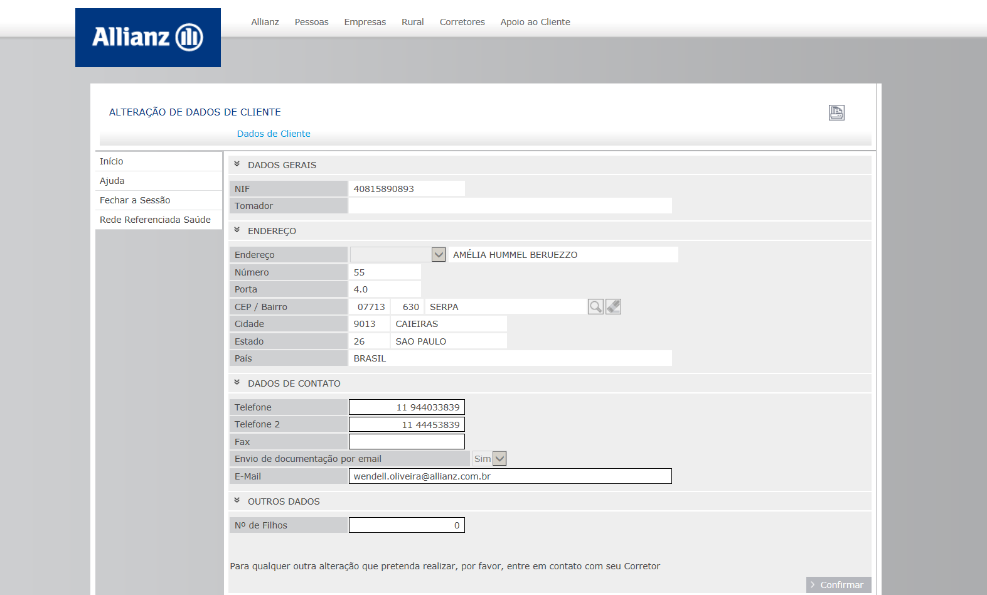Open the Empresas menu
The image size is (987, 595).
(365, 22)
